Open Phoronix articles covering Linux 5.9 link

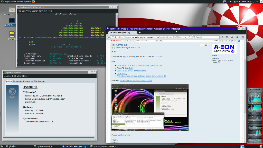tap(142, 76)
